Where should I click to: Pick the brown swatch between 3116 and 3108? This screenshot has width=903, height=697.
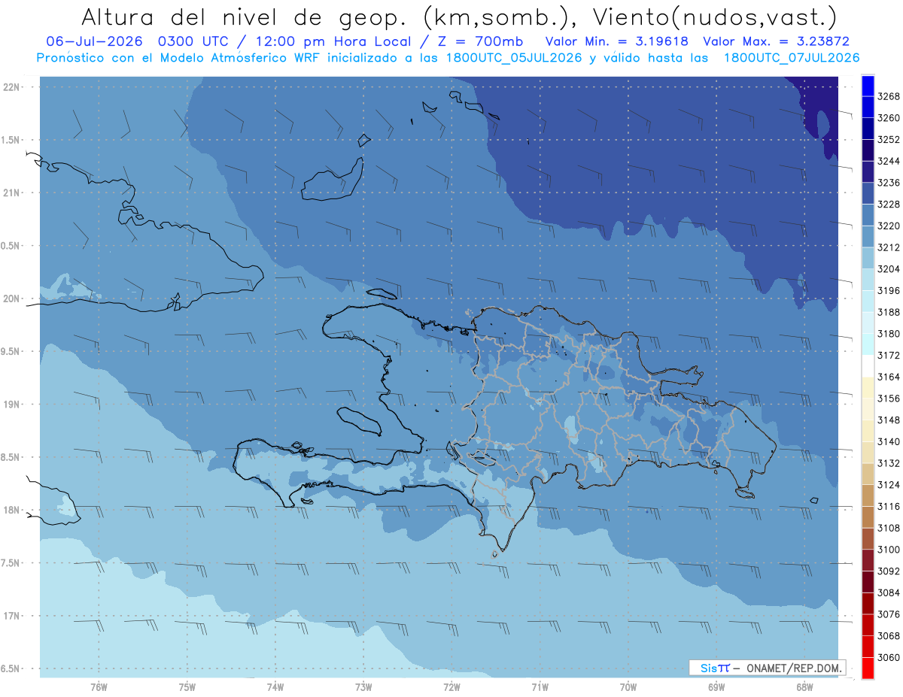[x=868, y=517]
